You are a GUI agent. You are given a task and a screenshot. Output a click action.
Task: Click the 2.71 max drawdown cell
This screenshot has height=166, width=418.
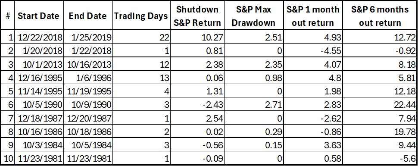tap(253, 104)
